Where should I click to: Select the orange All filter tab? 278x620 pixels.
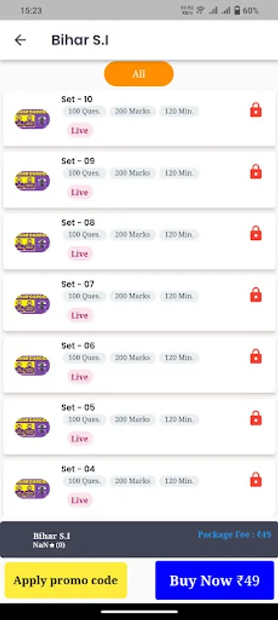pos(138,74)
